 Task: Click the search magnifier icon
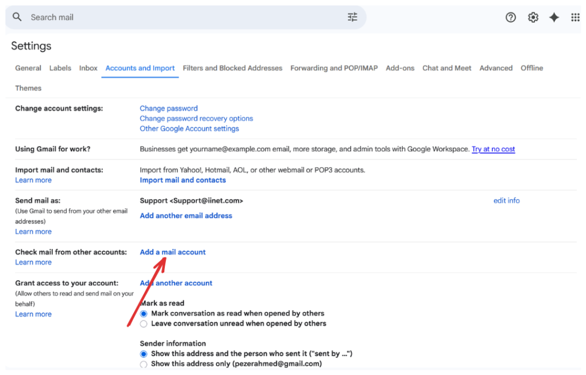point(17,17)
